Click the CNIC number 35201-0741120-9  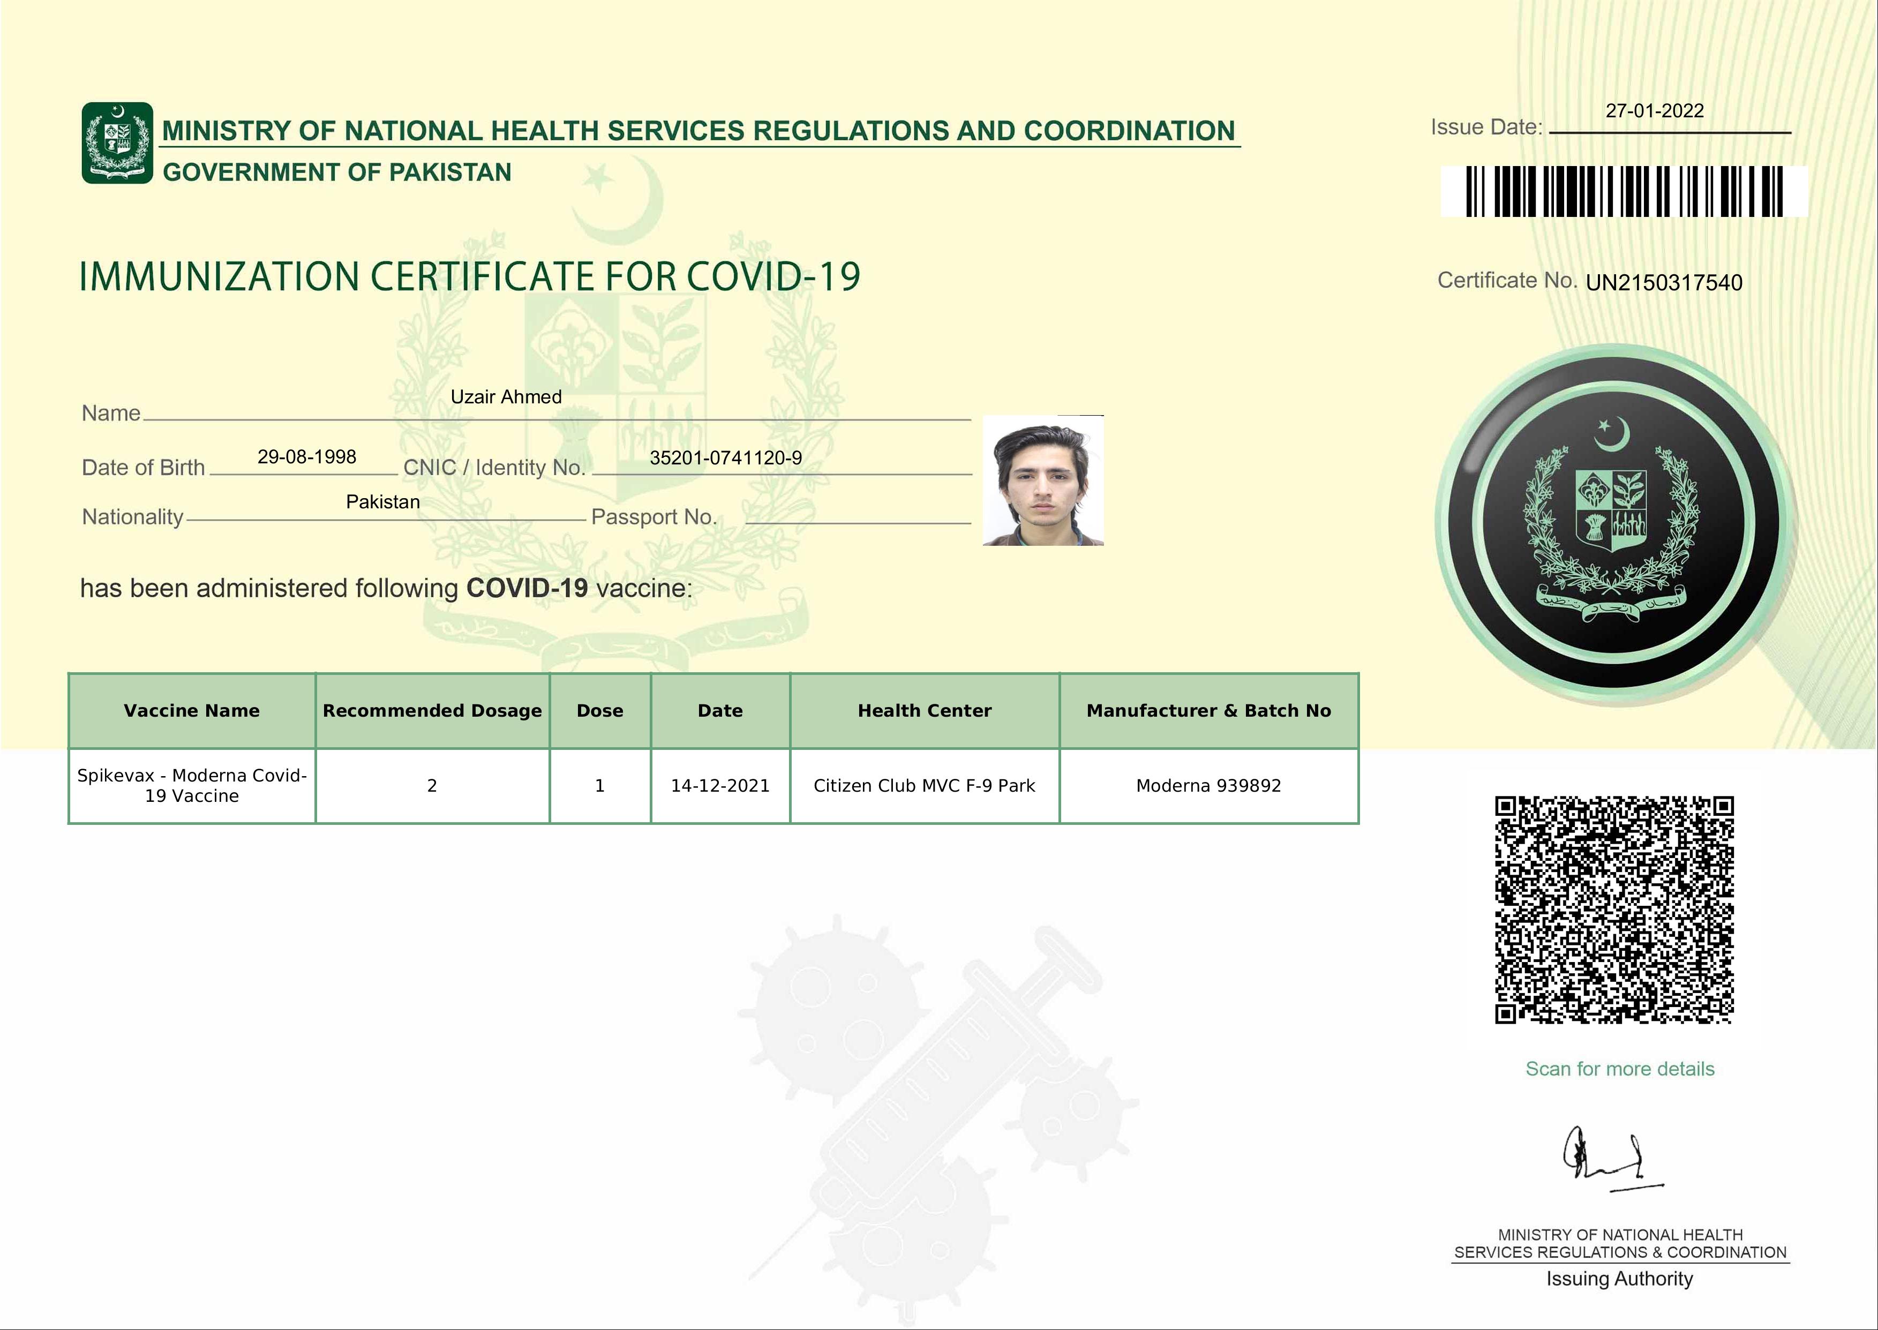[x=725, y=459]
